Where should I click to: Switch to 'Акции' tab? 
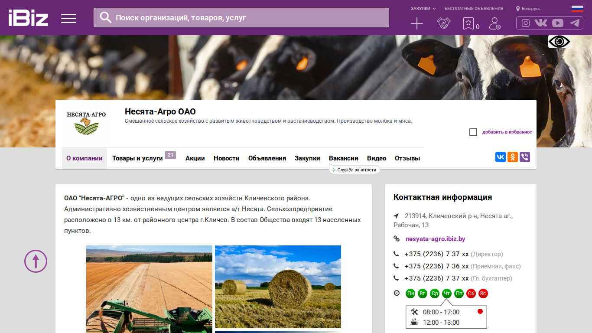click(x=195, y=158)
